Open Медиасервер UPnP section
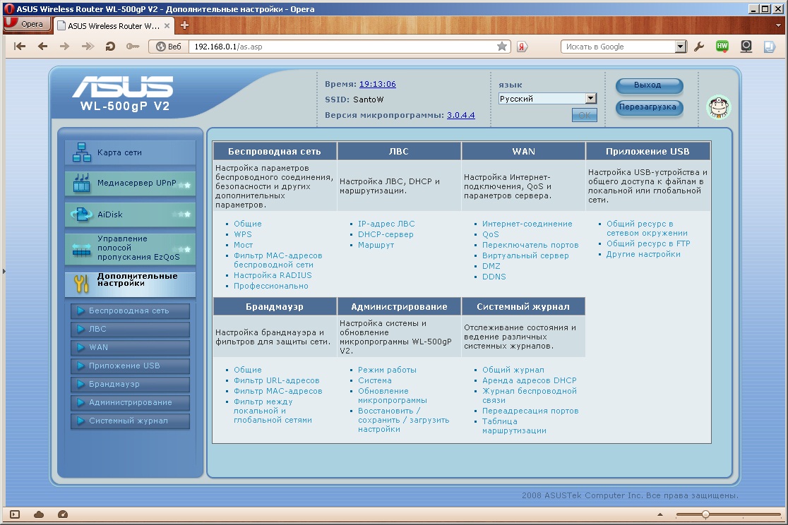 click(x=130, y=183)
